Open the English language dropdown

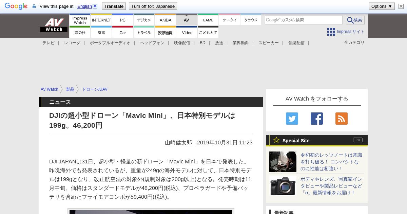pyautogui.click(x=87, y=6)
